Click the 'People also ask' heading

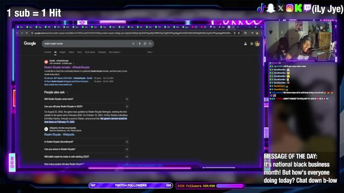55,92
